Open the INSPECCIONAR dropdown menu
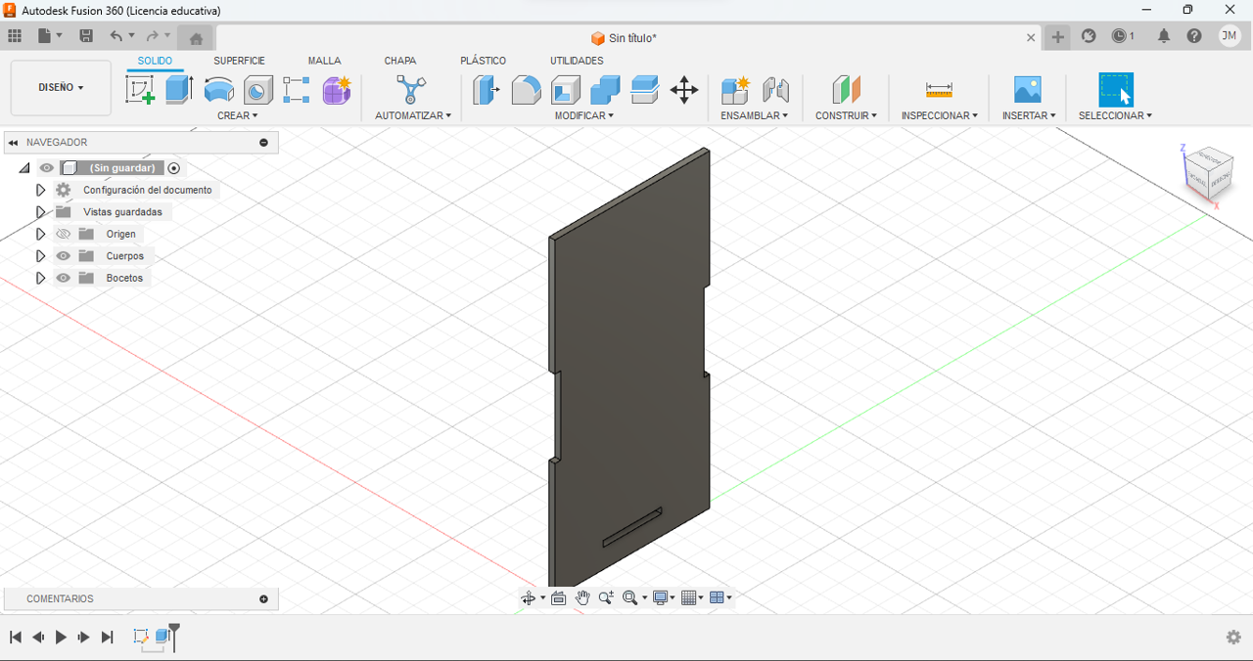This screenshot has width=1253, height=661. click(939, 115)
